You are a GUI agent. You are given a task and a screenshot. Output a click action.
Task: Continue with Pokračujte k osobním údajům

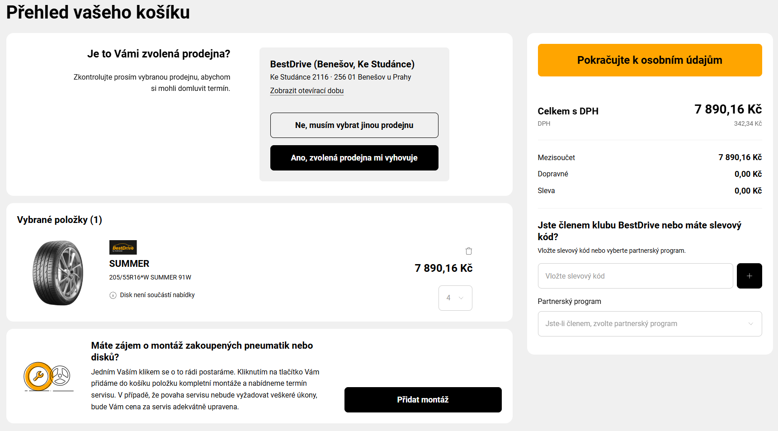point(650,60)
